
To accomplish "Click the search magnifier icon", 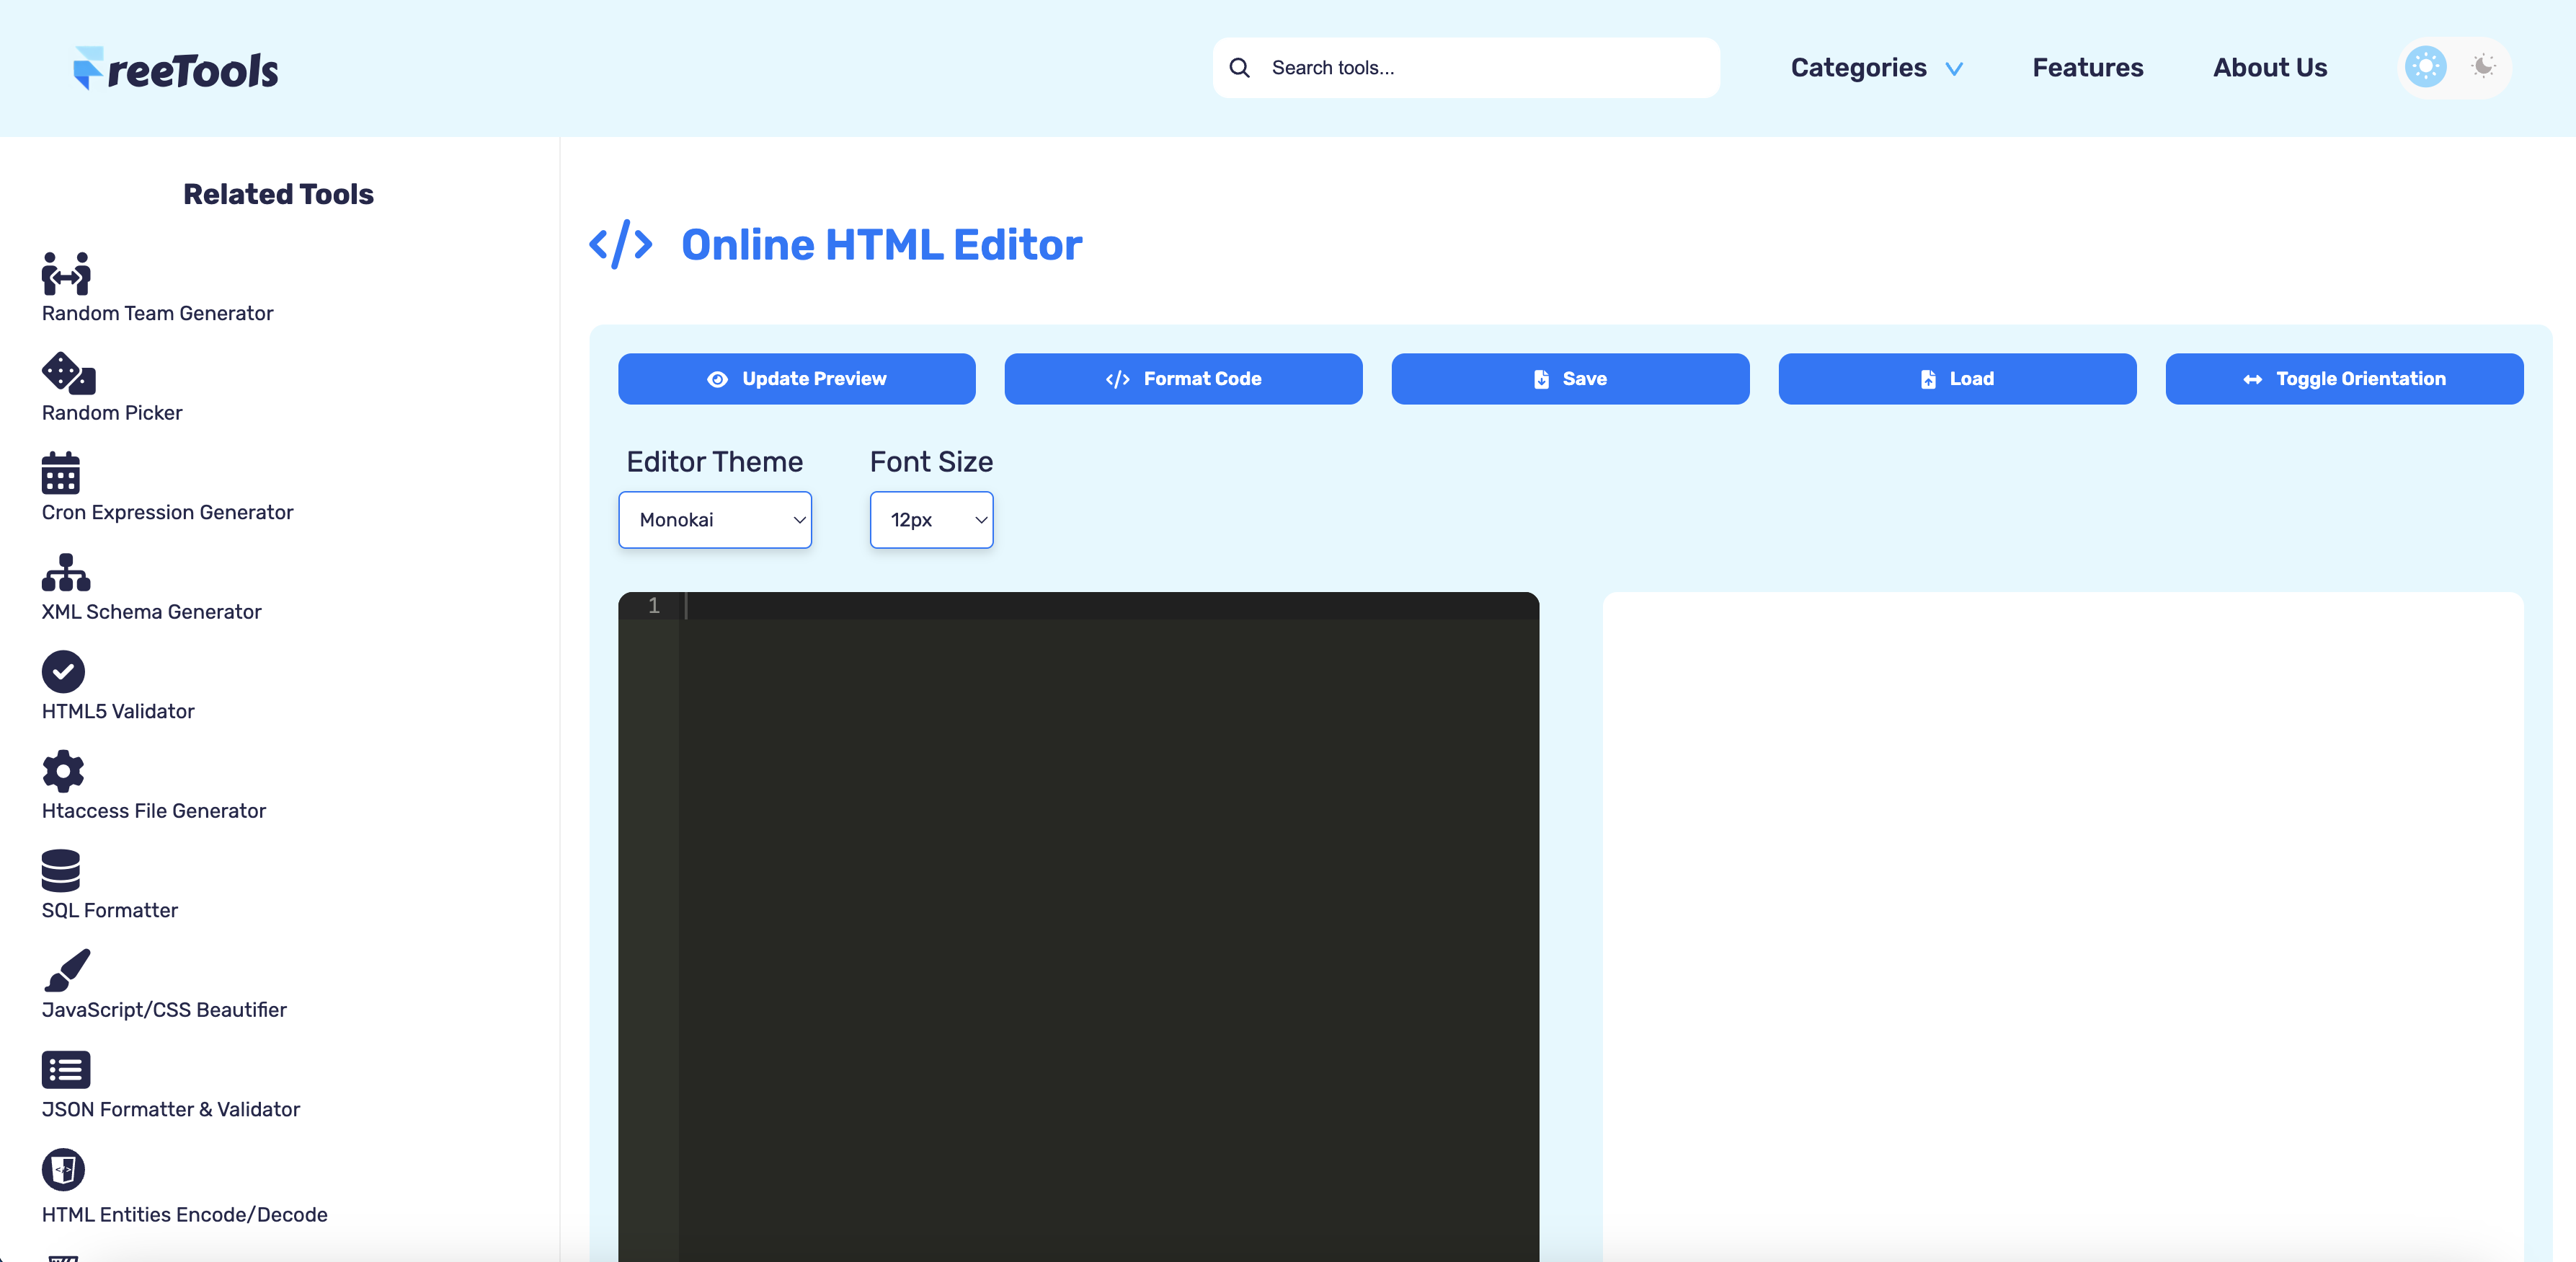I will tap(1239, 68).
